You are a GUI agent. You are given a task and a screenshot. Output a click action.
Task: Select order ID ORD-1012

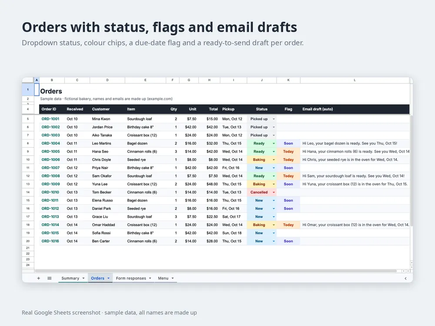[x=51, y=209]
